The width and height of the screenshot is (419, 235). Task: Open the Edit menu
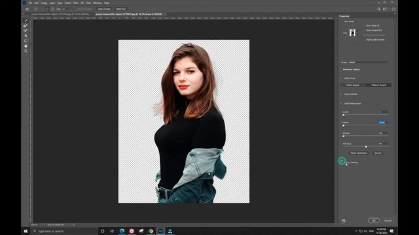(x=37, y=3)
